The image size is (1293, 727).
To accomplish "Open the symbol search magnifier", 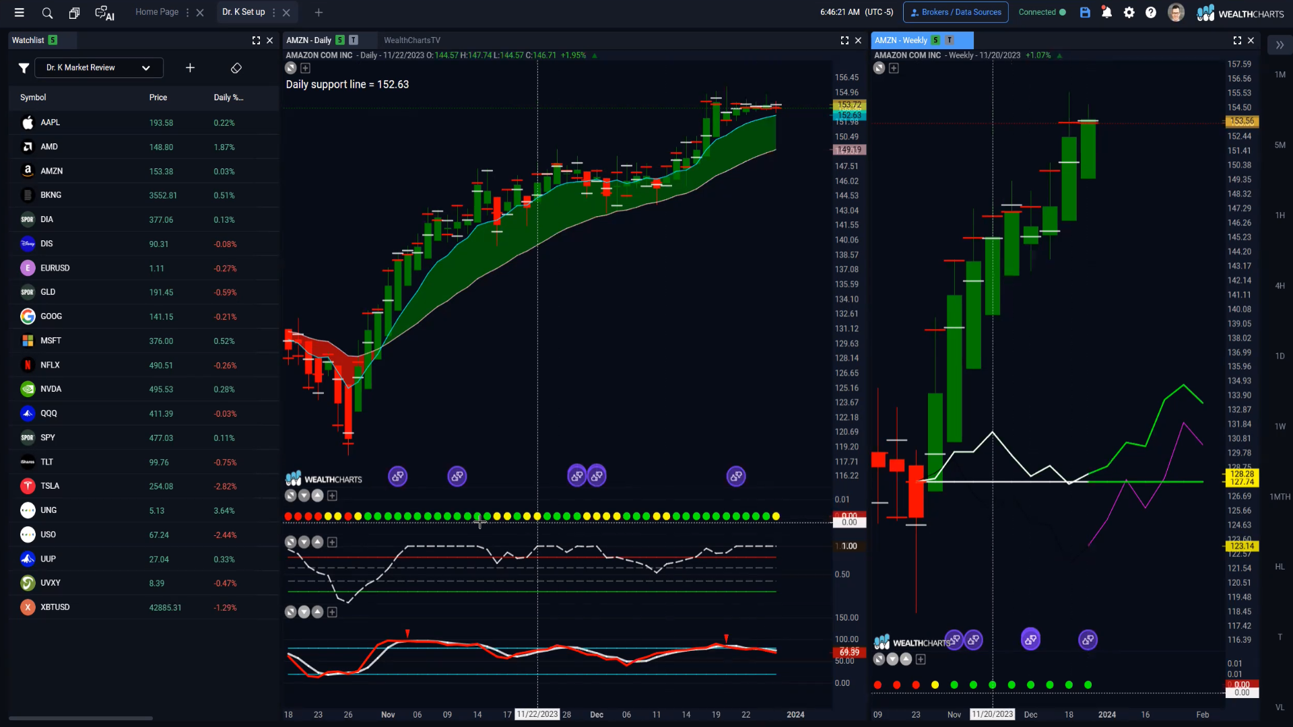I will click(47, 13).
